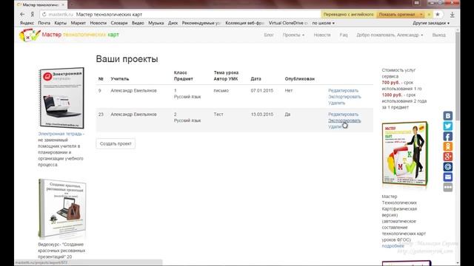
Task: Expand 'Добро пожаловать, Александр' user menu
Action: (x=390, y=35)
